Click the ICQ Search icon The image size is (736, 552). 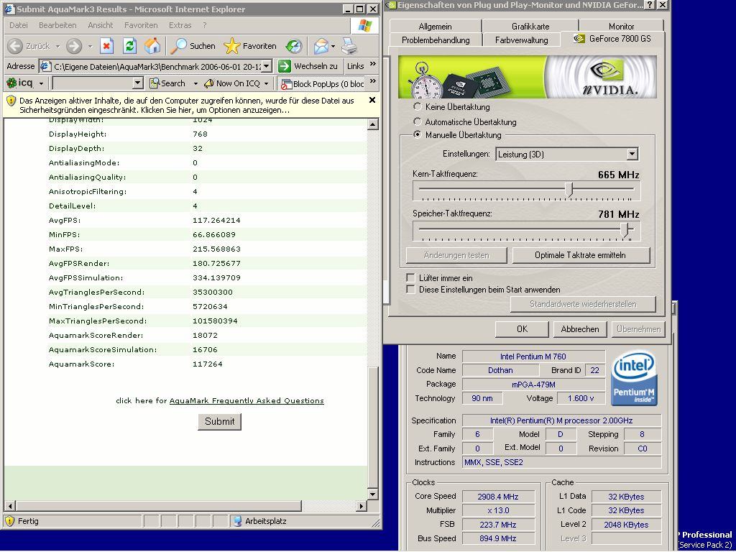pyautogui.click(x=155, y=83)
